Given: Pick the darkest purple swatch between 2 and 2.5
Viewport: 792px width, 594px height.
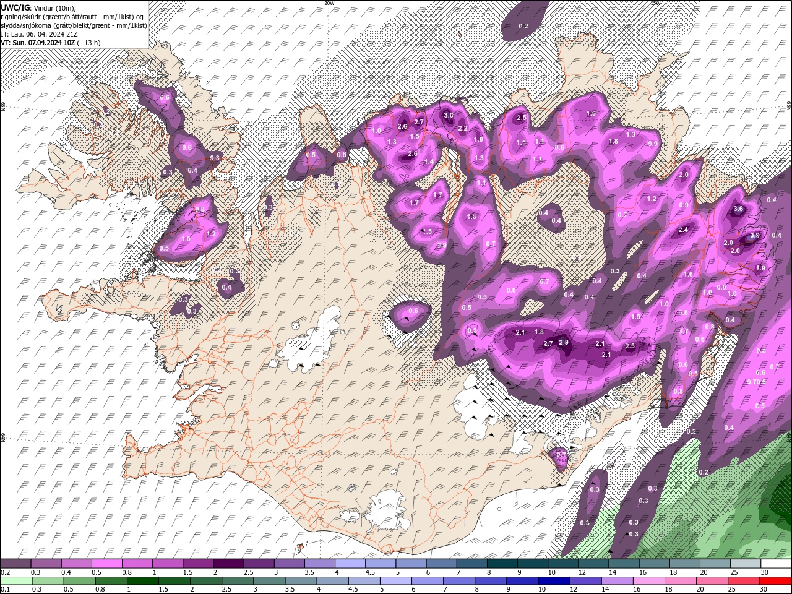Looking at the screenshot, I should click(228, 564).
